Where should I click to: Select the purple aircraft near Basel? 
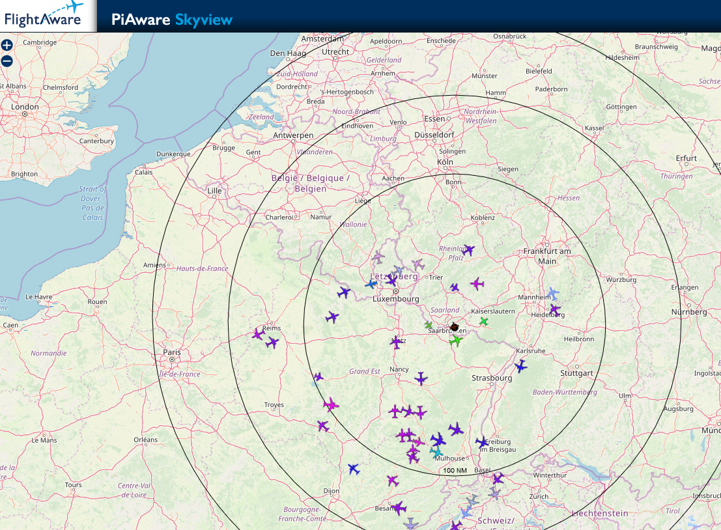[498, 479]
